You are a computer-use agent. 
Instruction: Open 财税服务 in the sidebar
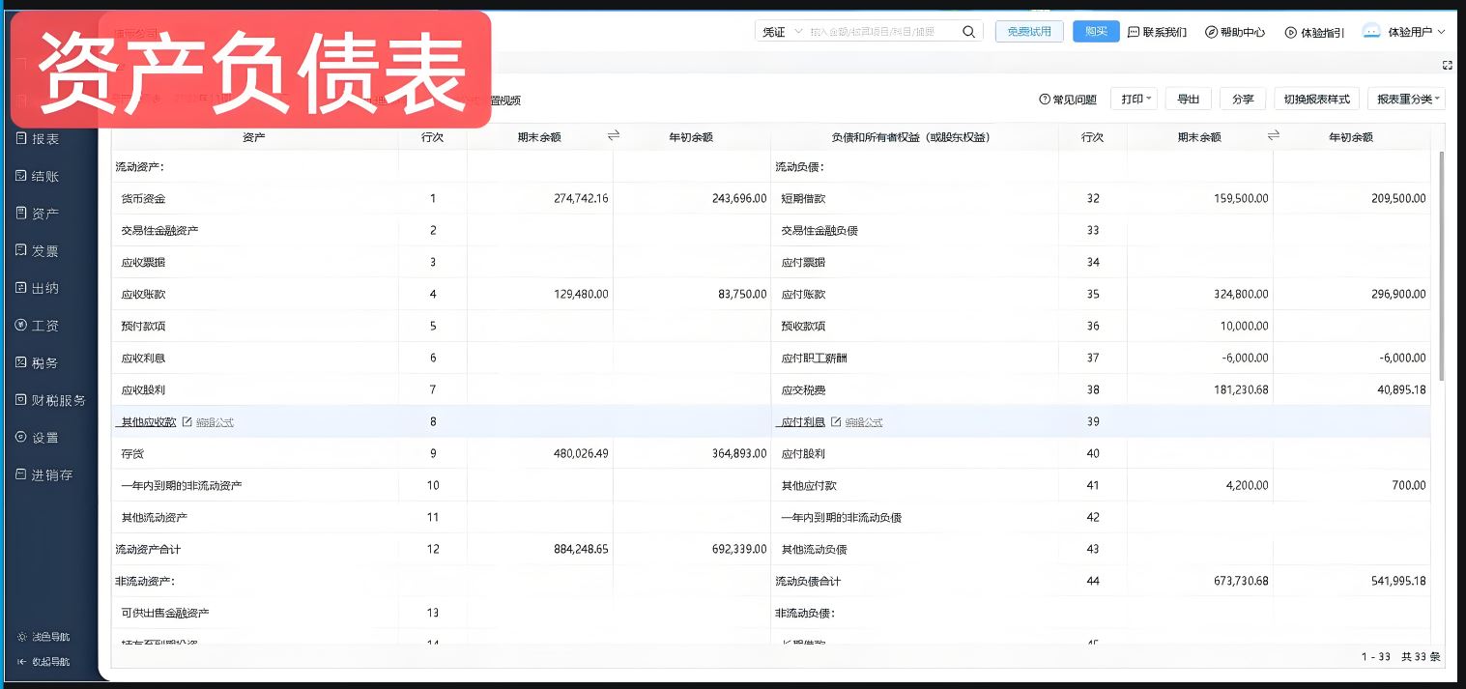coord(50,400)
